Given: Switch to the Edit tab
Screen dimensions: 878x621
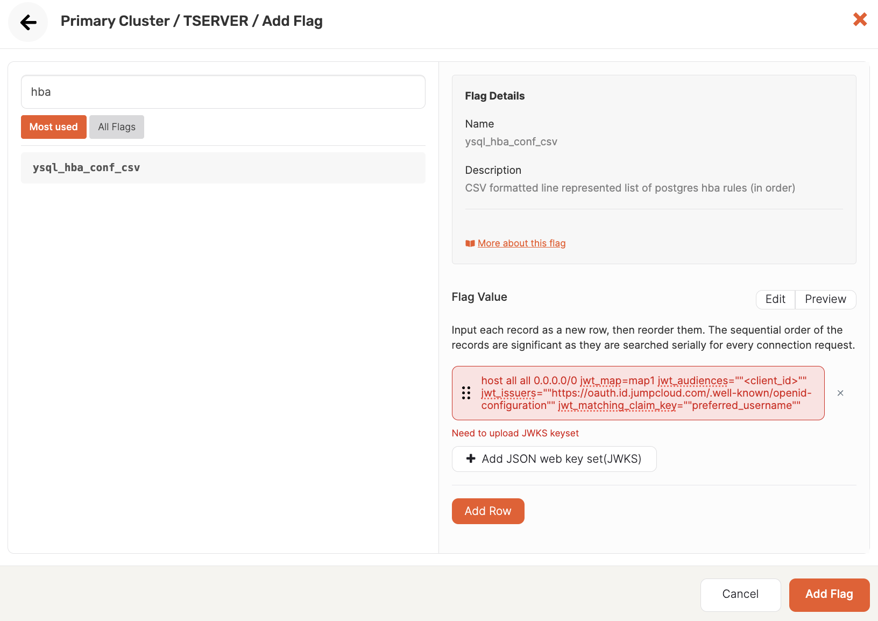Looking at the screenshot, I should tap(775, 299).
